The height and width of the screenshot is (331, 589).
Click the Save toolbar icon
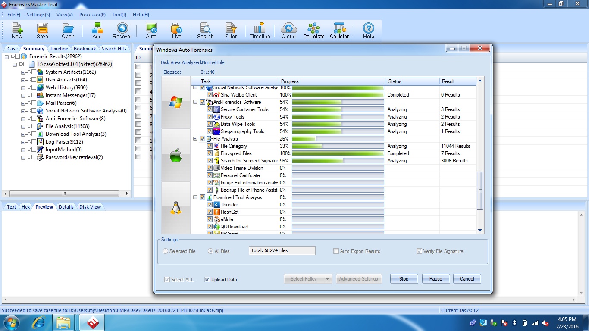42,28
